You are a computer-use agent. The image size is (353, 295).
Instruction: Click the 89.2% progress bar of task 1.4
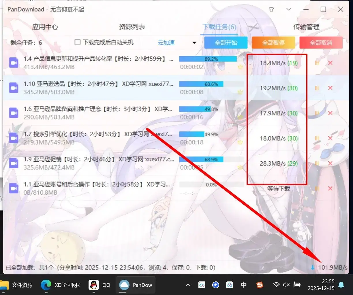pos(208,59)
